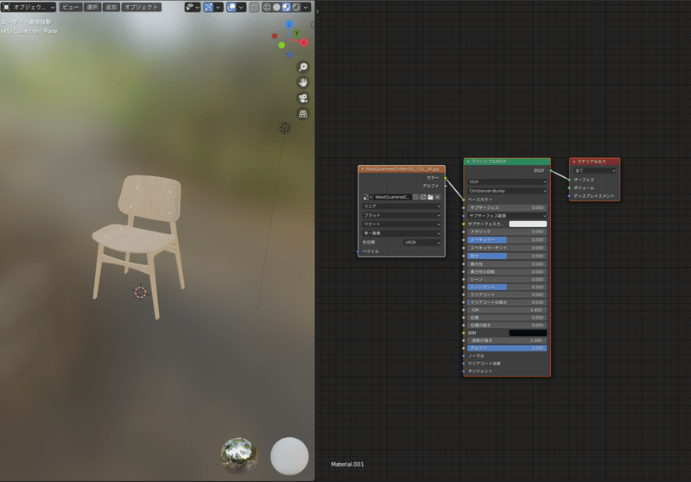Select wireframe viewport shading

(x=267, y=7)
